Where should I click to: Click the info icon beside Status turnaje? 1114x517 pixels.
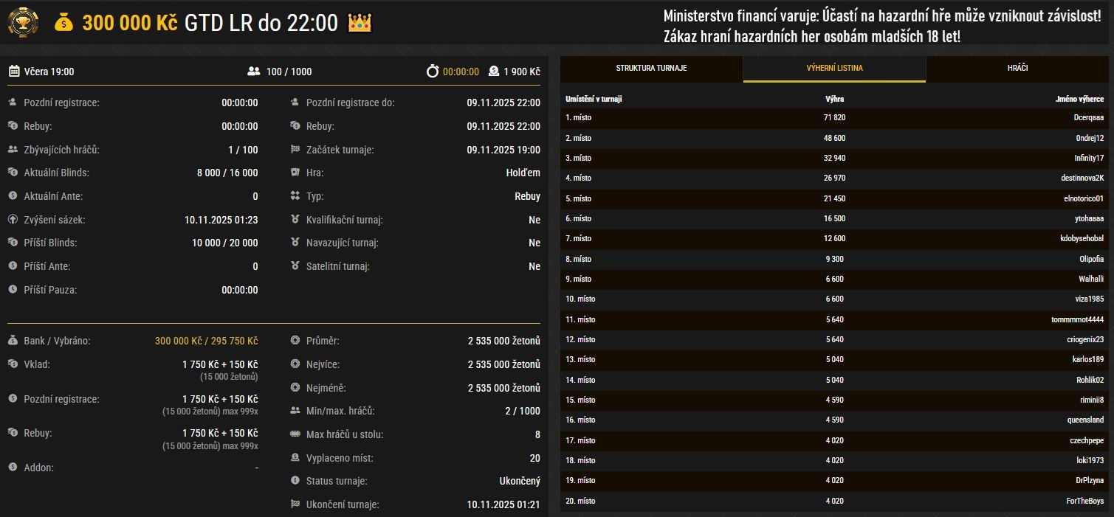[x=295, y=481]
